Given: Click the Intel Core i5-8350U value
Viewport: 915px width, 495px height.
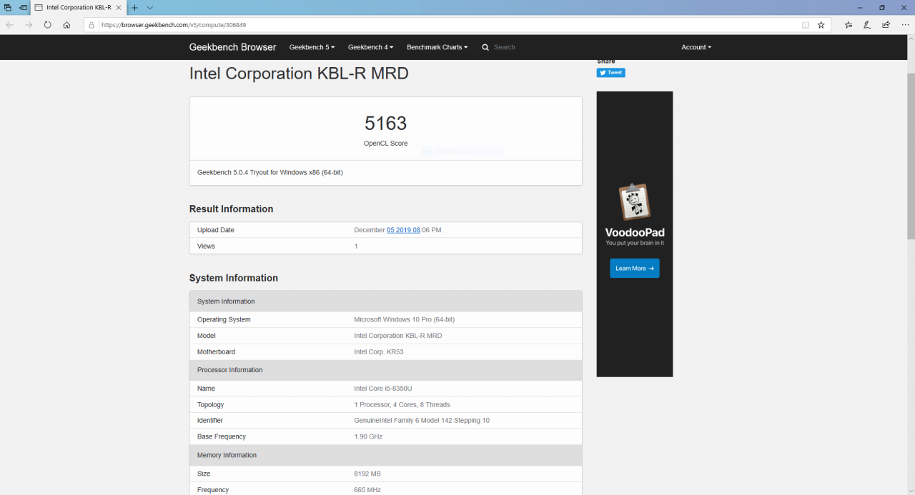Looking at the screenshot, I should pyautogui.click(x=385, y=389).
